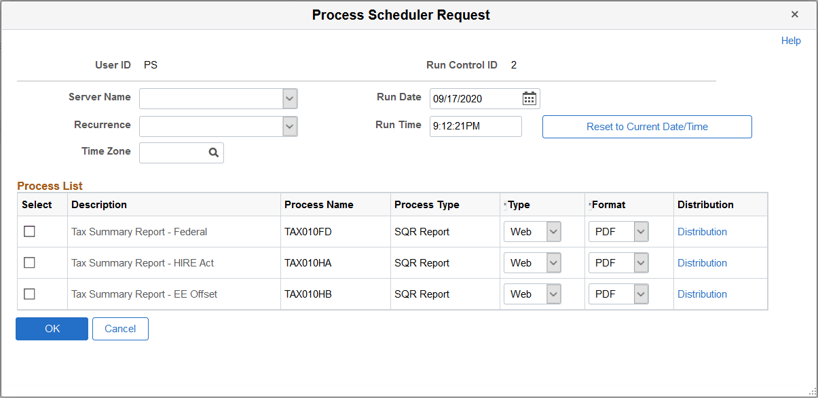Open the PDF Format dropdown for TAX010HA
This screenshot has width=818, height=398.
[639, 262]
